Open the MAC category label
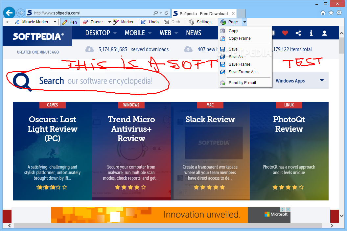The height and width of the screenshot is (231, 347). [x=210, y=105]
